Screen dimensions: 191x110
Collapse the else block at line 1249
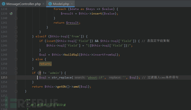click(16, 59)
